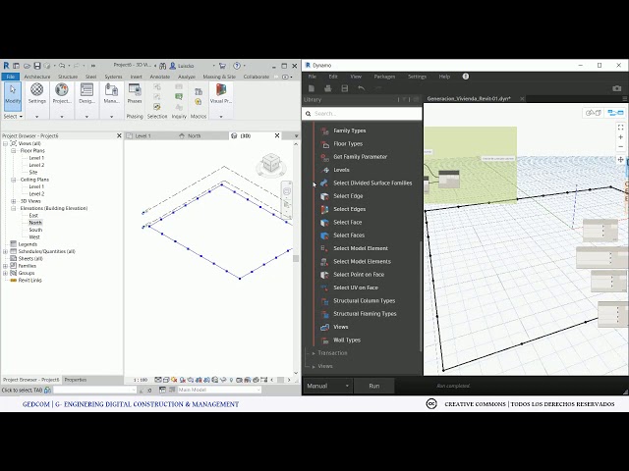This screenshot has height=471, width=629.
Task: Click Dynamo save icon
Action: pos(345,88)
